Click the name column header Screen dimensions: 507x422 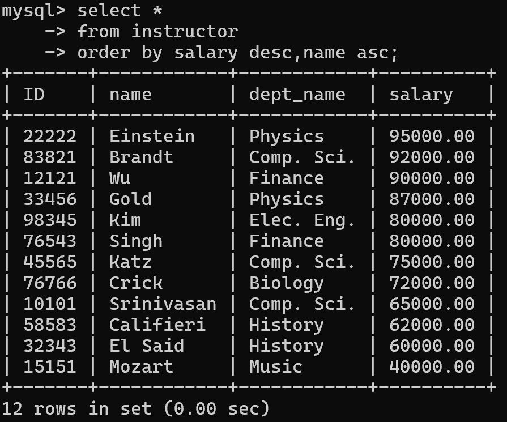(x=130, y=94)
